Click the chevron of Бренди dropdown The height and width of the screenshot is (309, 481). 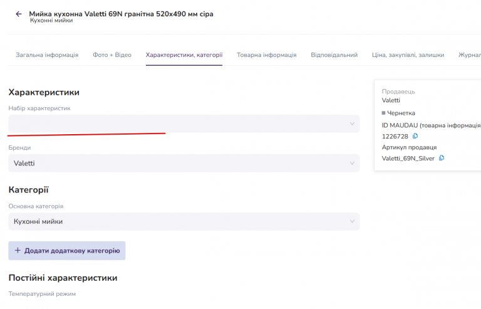(351, 164)
